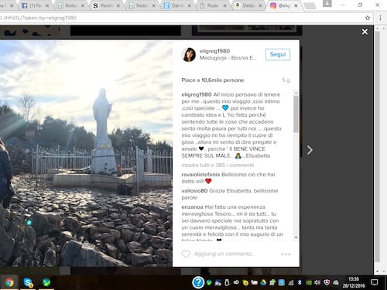Switch to the Poste tab
This screenshot has height=290, width=387.
tap(212, 5)
